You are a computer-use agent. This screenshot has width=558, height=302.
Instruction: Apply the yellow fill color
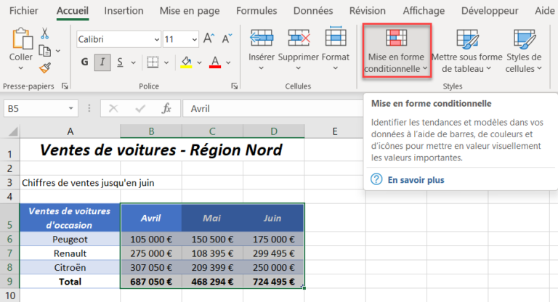click(x=187, y=62)
